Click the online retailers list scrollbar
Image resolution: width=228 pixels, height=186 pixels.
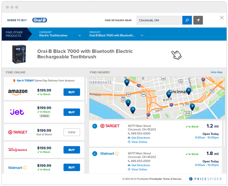(86, 91)
